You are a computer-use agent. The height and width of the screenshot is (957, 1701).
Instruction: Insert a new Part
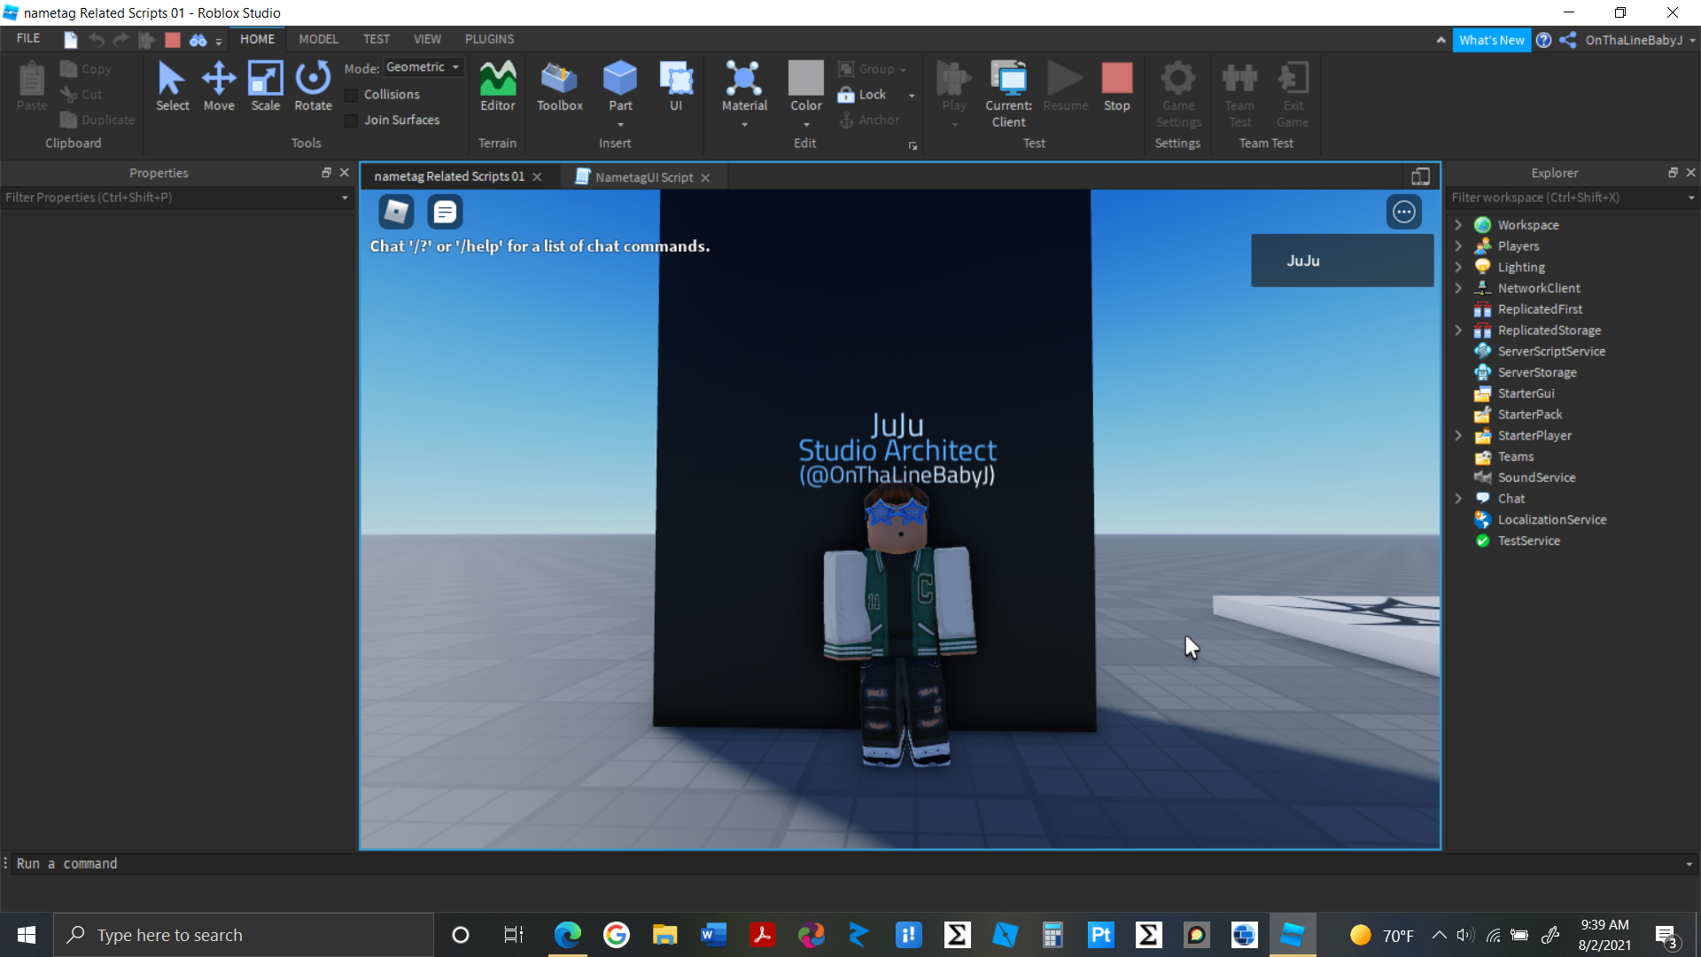[x=619, y=84]
